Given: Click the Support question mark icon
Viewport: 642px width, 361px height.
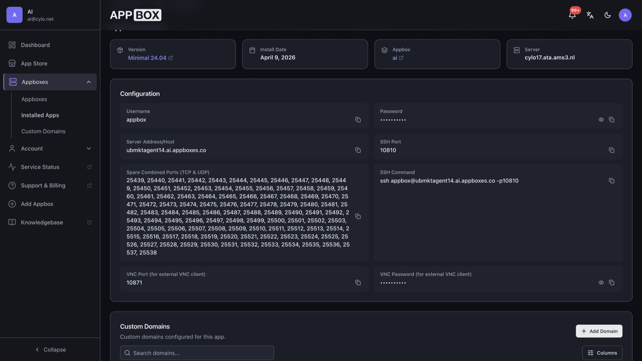Looking at the screenshot, I should pyautogui.click(x=12, y=185).
